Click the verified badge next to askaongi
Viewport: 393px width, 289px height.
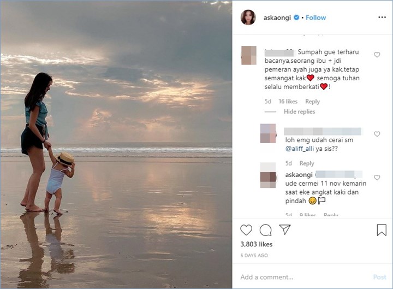(x=296, y=17)
